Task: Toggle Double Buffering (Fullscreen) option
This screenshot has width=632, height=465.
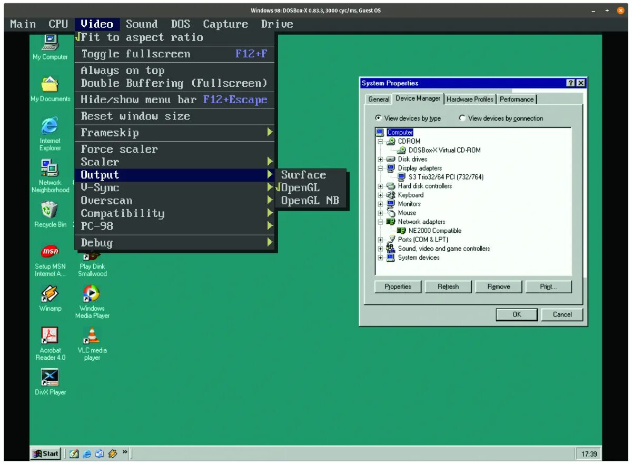Action: (175, 83)
